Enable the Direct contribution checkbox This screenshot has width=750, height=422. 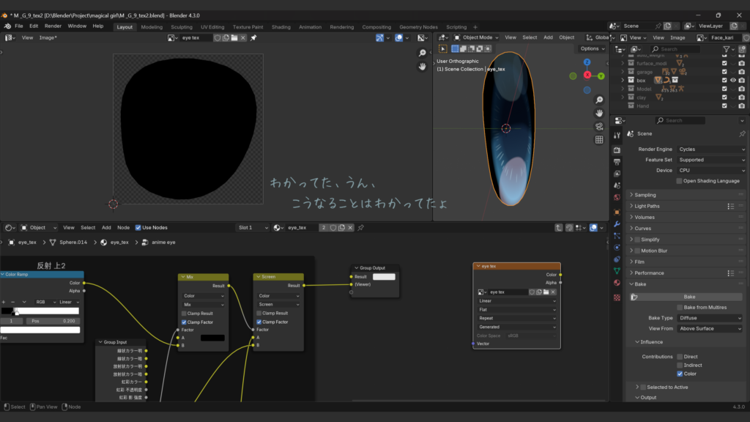pos(680,357)
